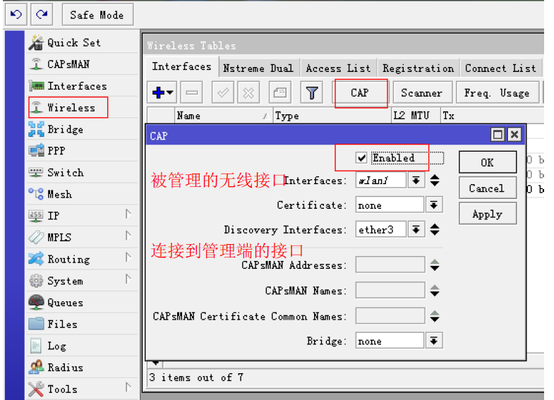Open CAPsMAN menu entry
The image size is (554, 400).
pos(83,64)
